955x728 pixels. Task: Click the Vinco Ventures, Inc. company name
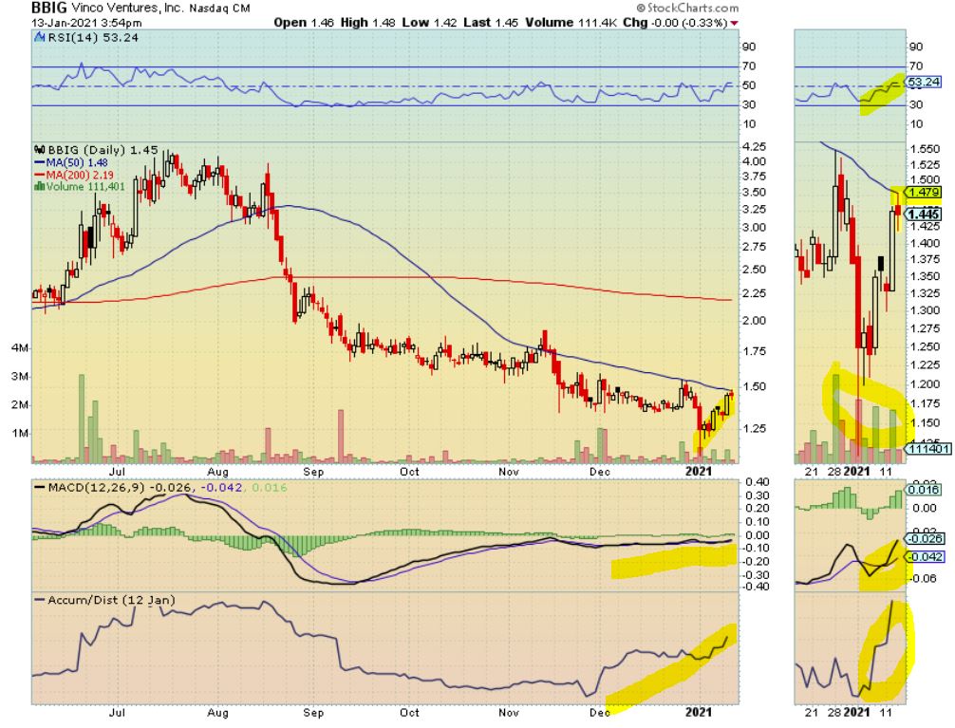[x=127, y=9]
